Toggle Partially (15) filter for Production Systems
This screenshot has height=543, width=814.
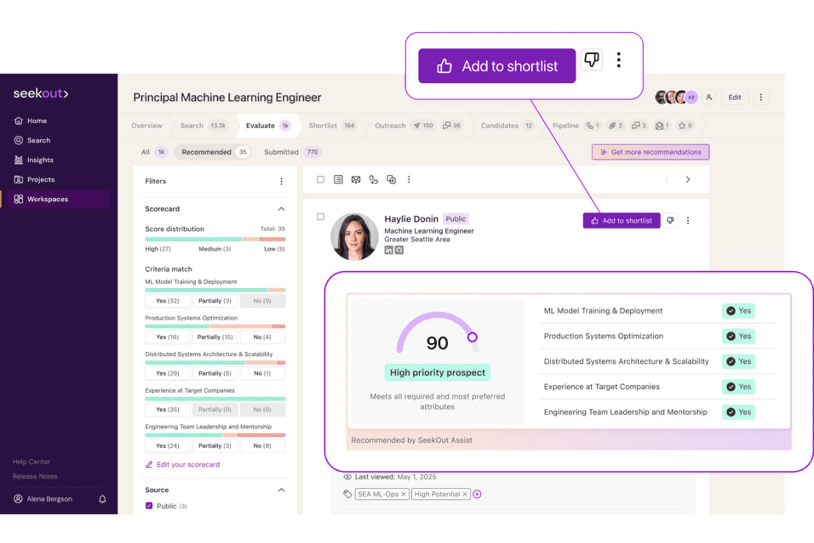tap(215, 337)
